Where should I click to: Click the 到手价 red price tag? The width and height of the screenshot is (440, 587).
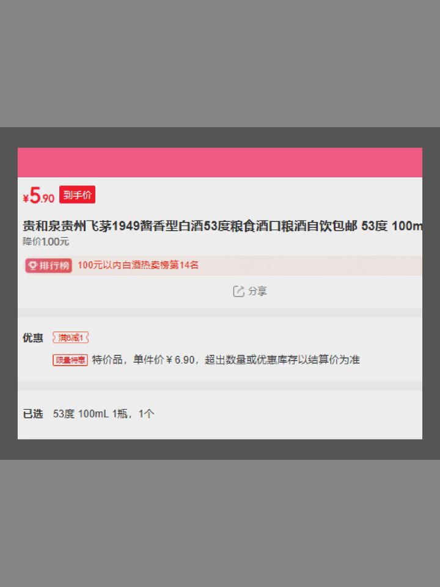point(77,194)
